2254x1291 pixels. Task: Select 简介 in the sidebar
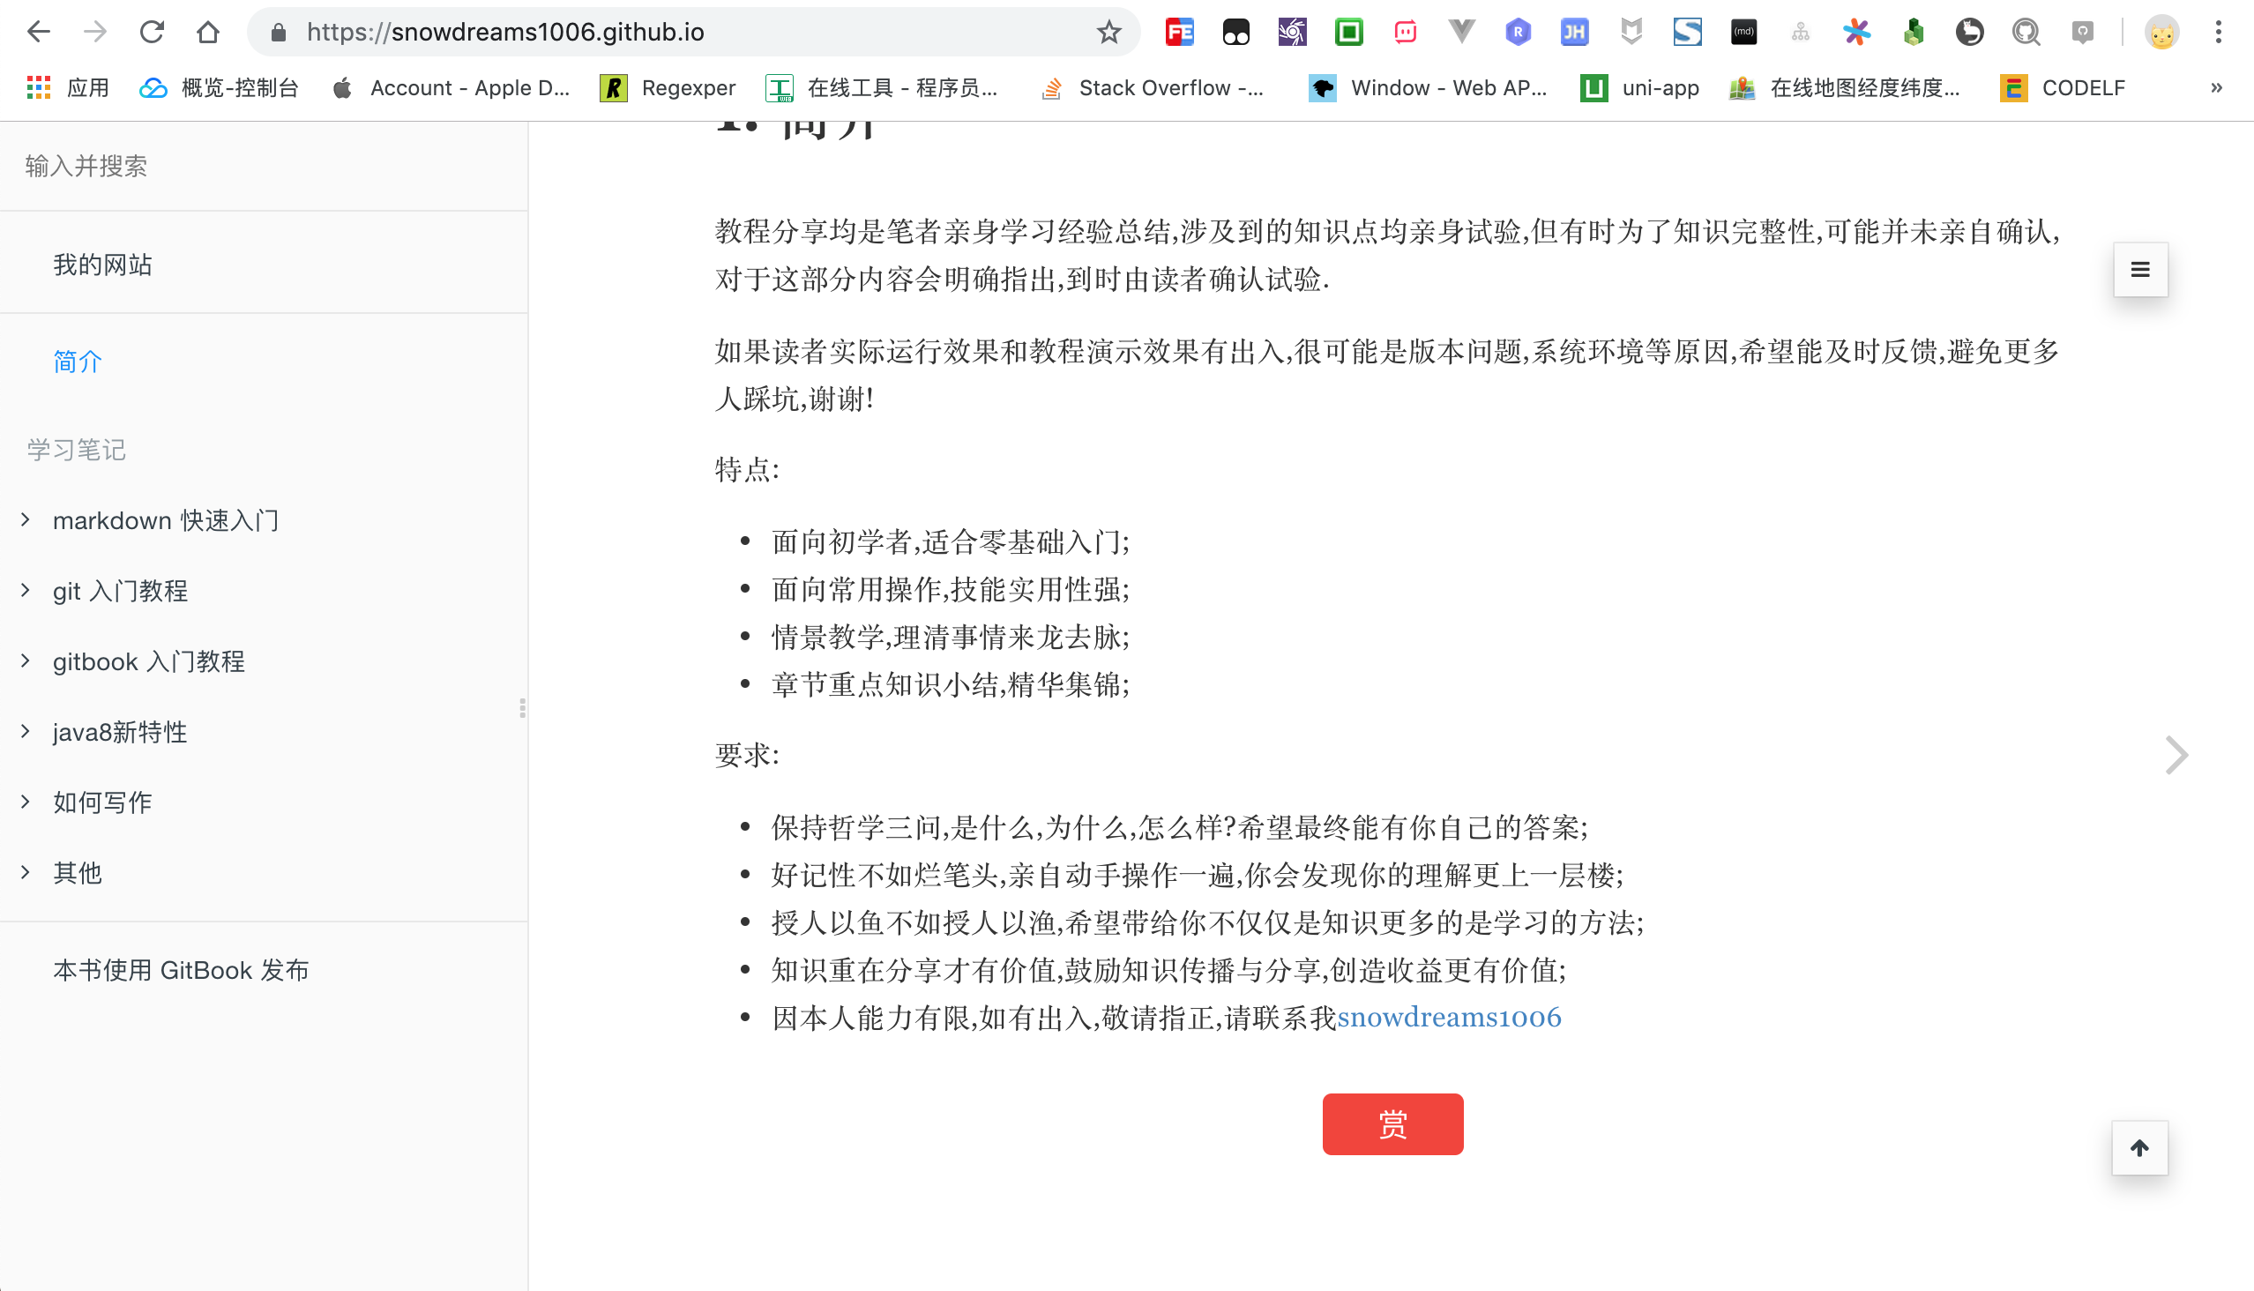77,361
